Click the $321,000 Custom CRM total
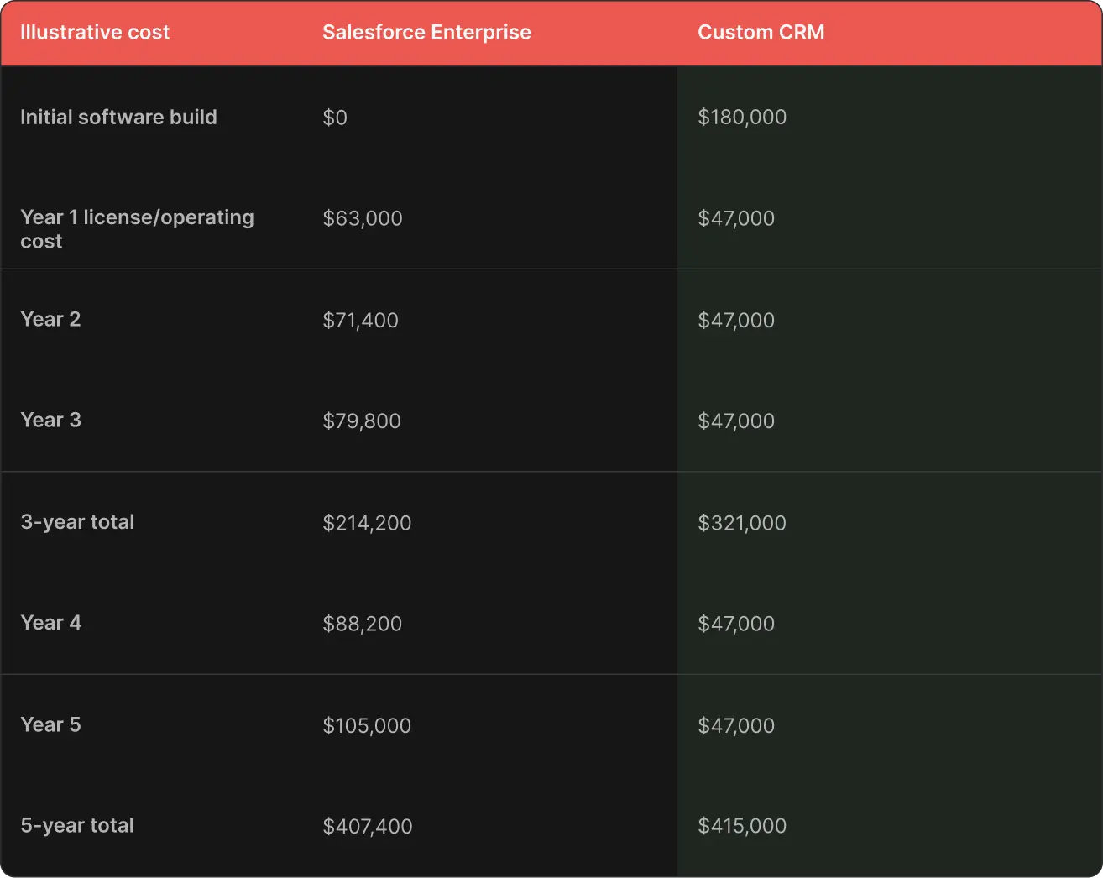This screenshot has width=1103, height=878. 742,523
